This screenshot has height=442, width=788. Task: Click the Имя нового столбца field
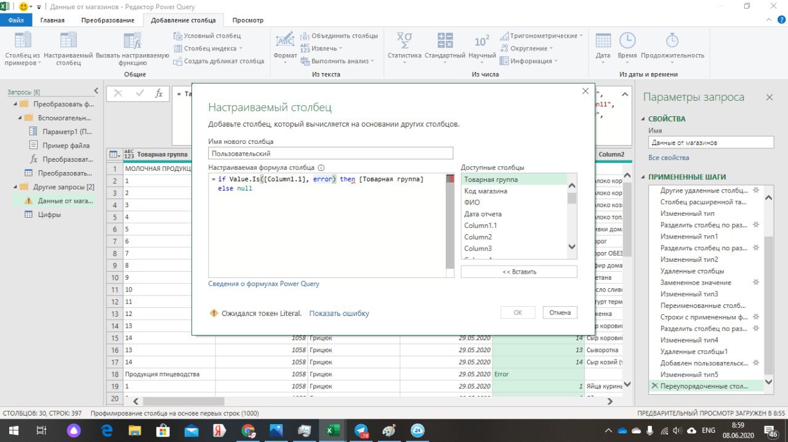(331, 154)
